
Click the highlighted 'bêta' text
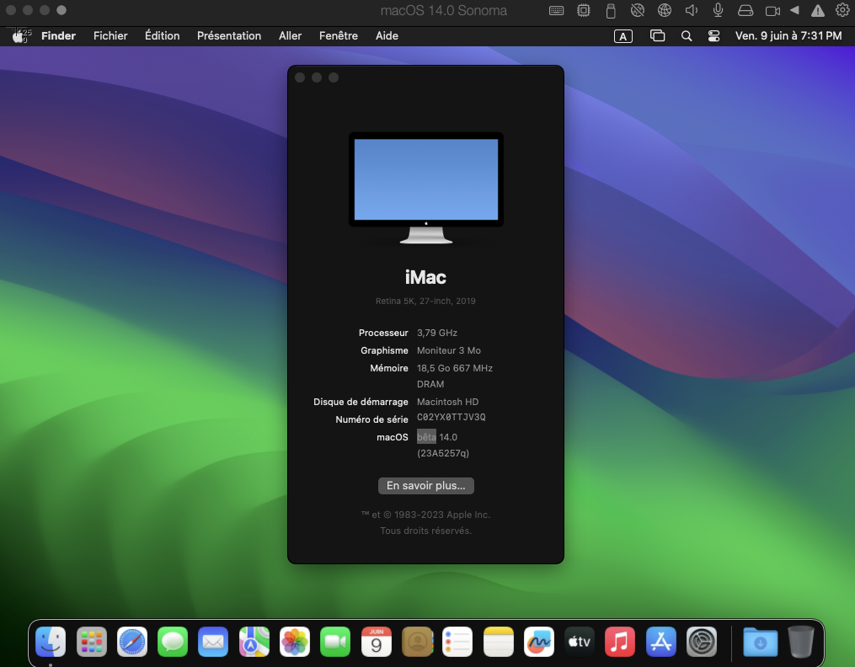[x=426, y=437]
